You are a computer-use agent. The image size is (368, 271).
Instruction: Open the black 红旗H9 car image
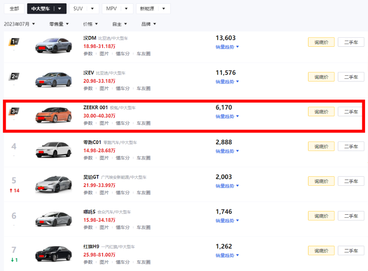point(53,254)
